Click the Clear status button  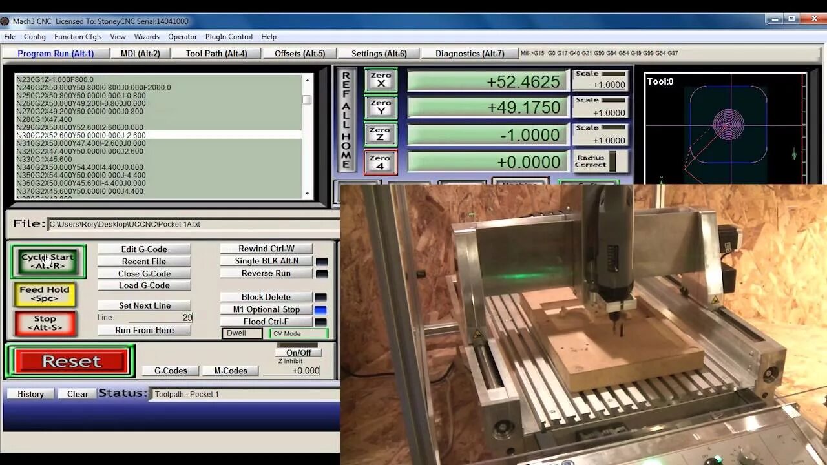point(78,394)
